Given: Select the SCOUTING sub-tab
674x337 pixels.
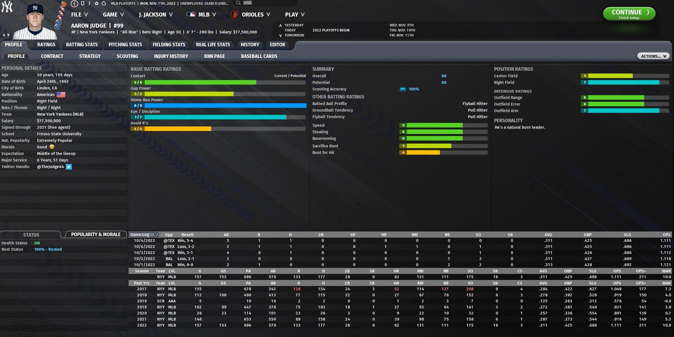Looking at the screenshot, I should tap(127, 56).
